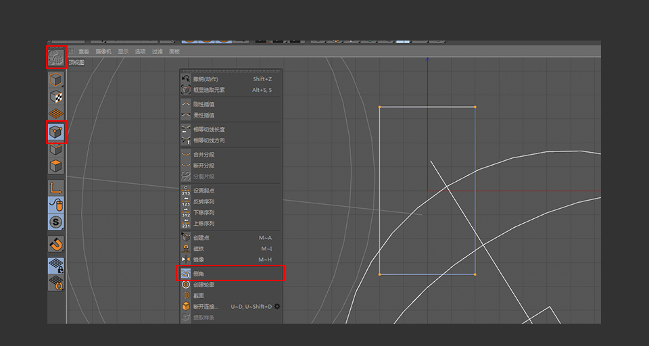This screenshot has width=649, height=346.
Task: Click 撤销(动作) undo menu entry
Action: click(206, 79)
